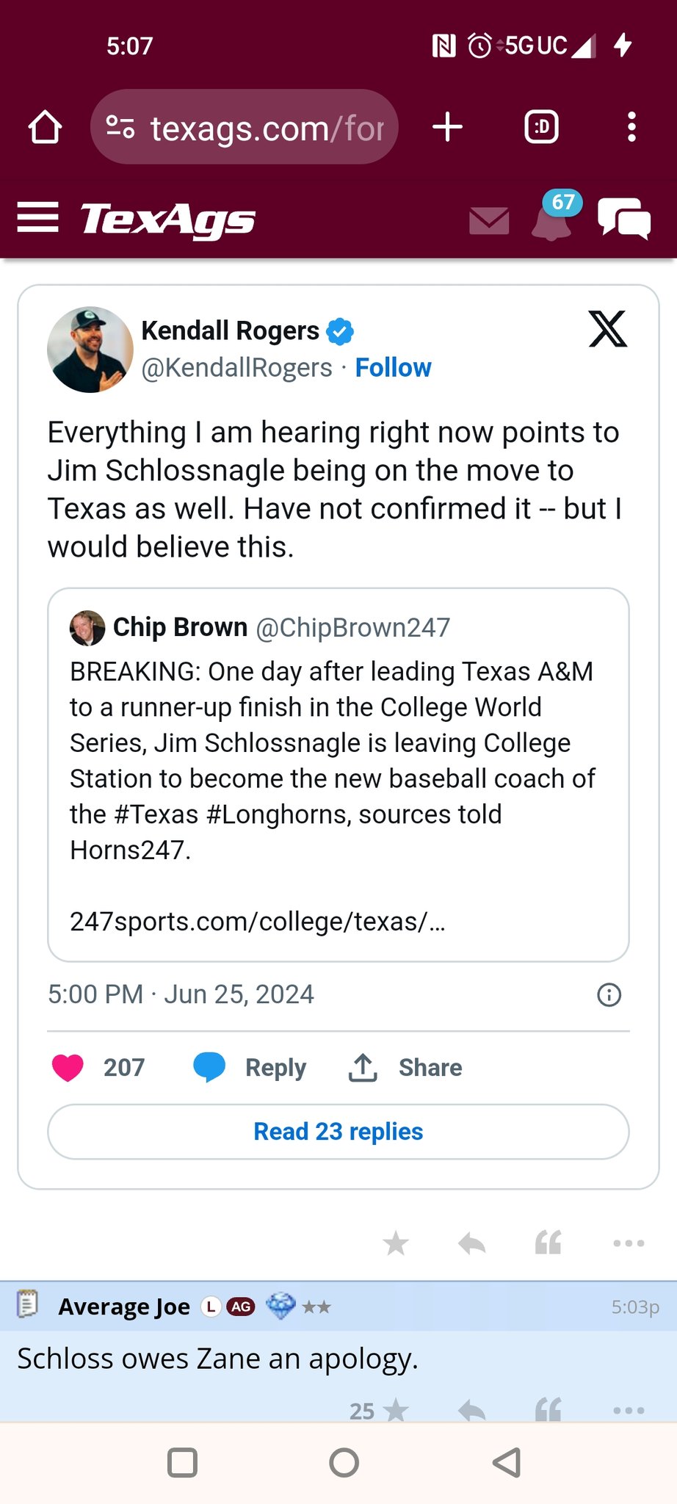
Task: Show tweet info icon beside timestamp
Action: tap(609, 995)
